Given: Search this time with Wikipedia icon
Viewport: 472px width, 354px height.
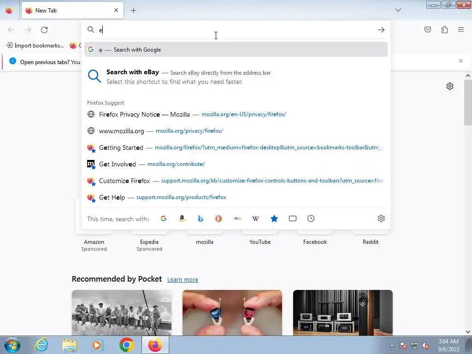Looking at the screenshot, I should point(255,218).
